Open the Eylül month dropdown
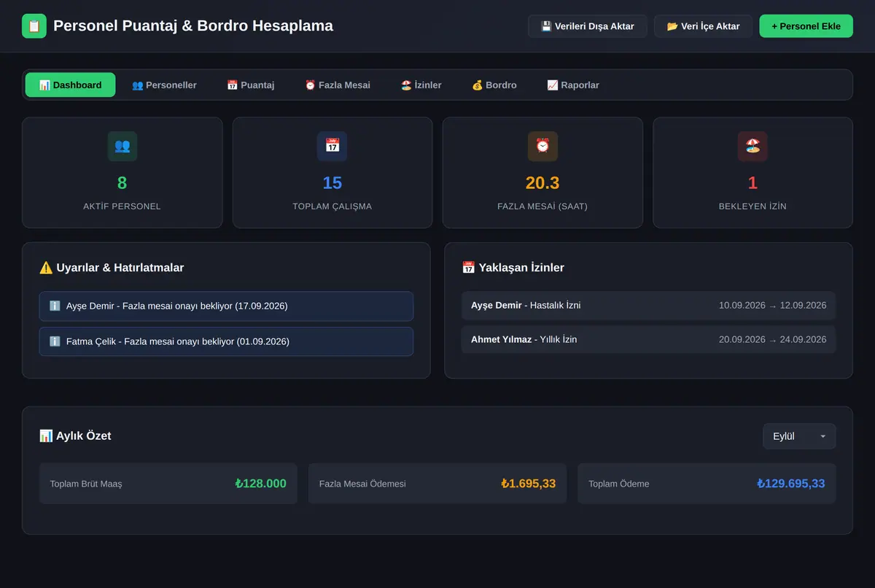Screen dimensions: 875x588 799,436
